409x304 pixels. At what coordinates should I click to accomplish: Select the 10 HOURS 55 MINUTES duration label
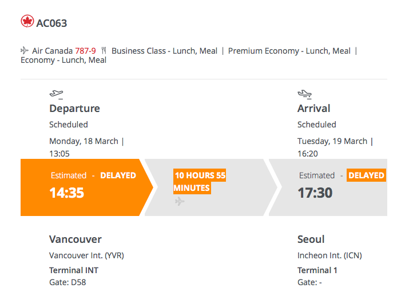pos(200,181)
